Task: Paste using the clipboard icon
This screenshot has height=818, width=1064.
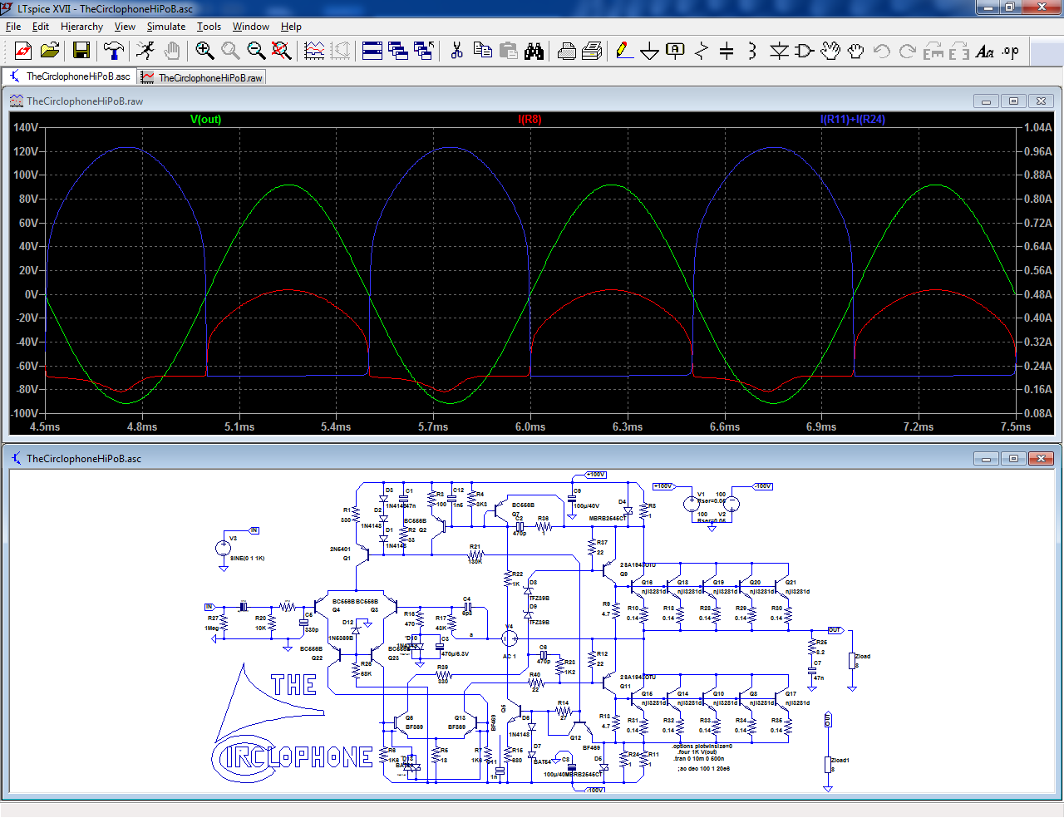Action: [x=509, y=52]
